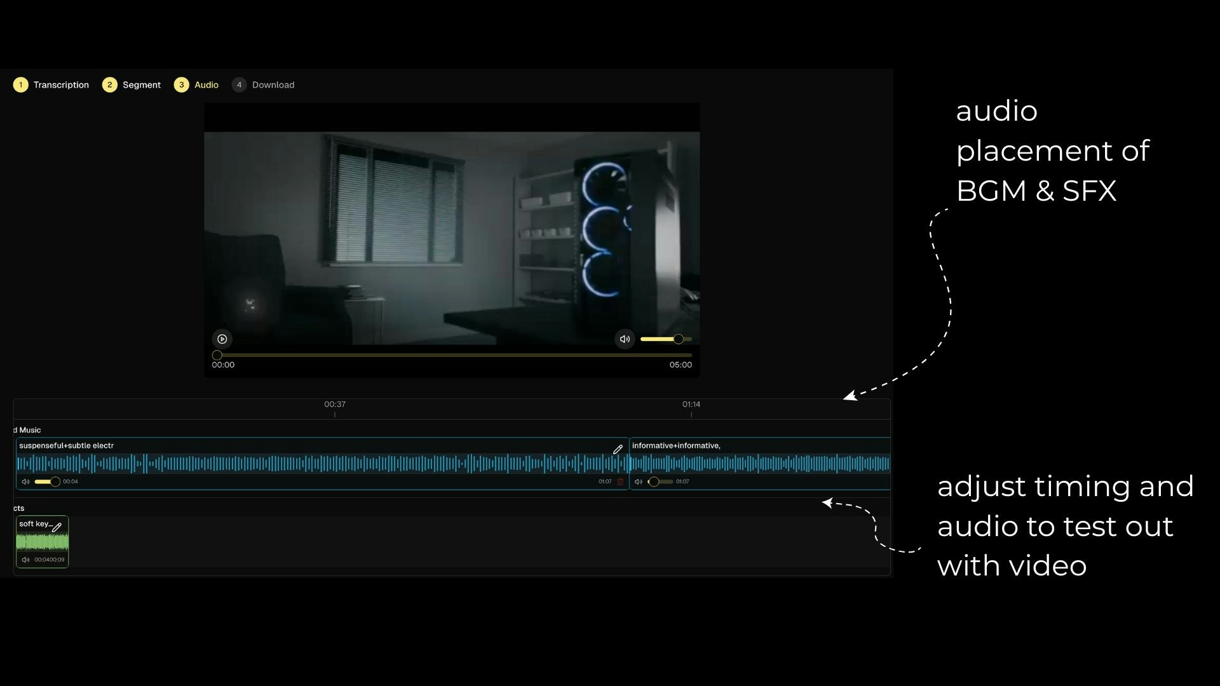Delete the suspenseful+subtle music clip
Image resolution: width=1220 pixels, height=686 pixels.
[621, 482]
